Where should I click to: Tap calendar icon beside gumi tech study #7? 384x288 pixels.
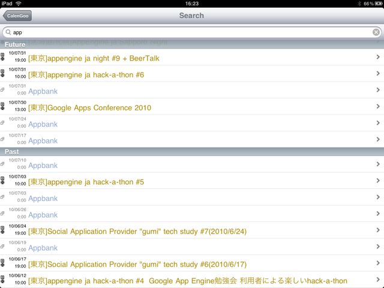[x=2, y=230]
